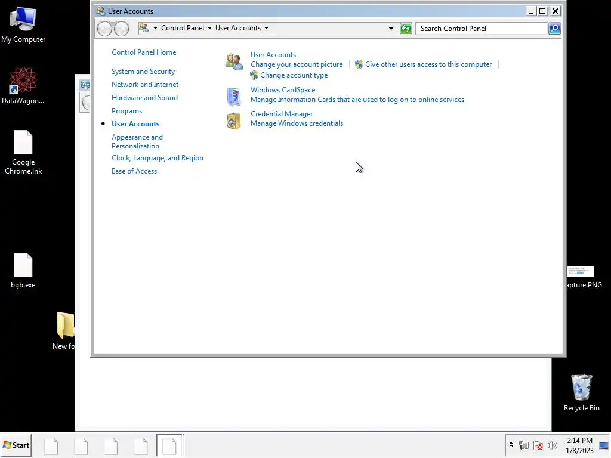The image size is (611, 458).
Task: Click the Windows CardSpace icon
Action: (x=234, y=97)
